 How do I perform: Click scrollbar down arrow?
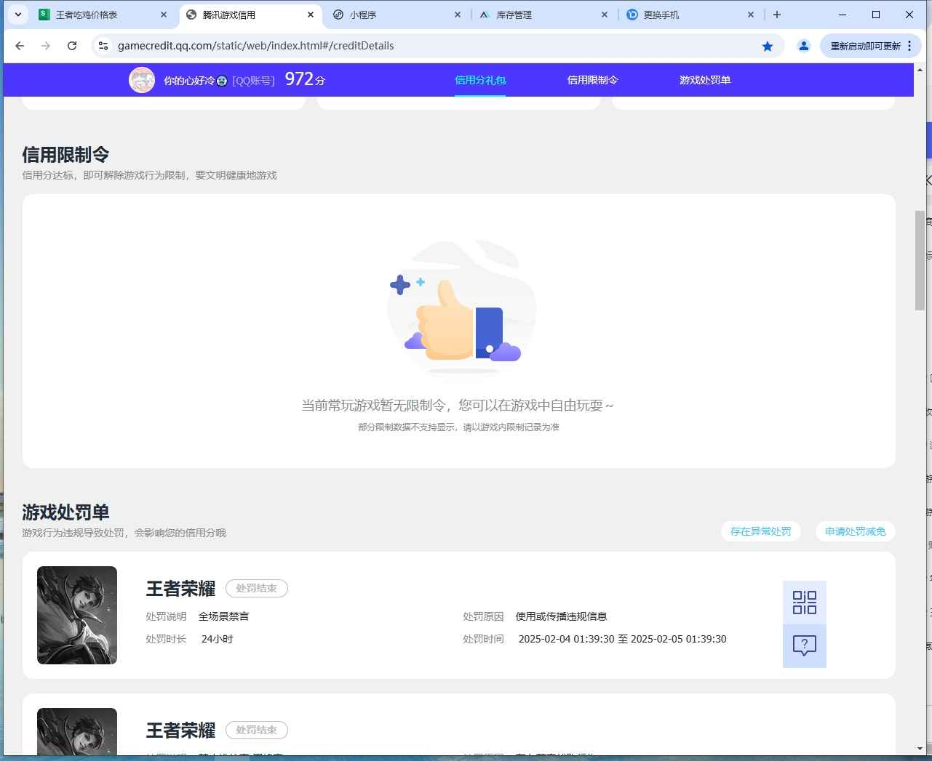pyautogui.click(x=920, y=749)
